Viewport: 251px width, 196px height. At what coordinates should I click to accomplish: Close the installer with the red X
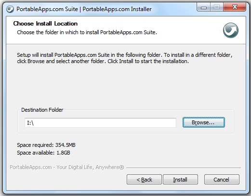[235, 7]
